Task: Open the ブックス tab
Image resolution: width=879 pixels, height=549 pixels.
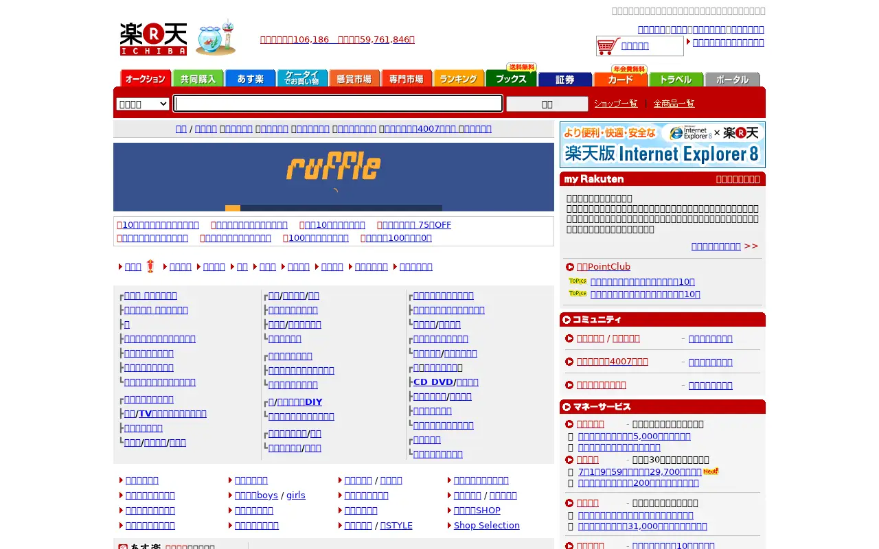Action: tap(511, 75)
